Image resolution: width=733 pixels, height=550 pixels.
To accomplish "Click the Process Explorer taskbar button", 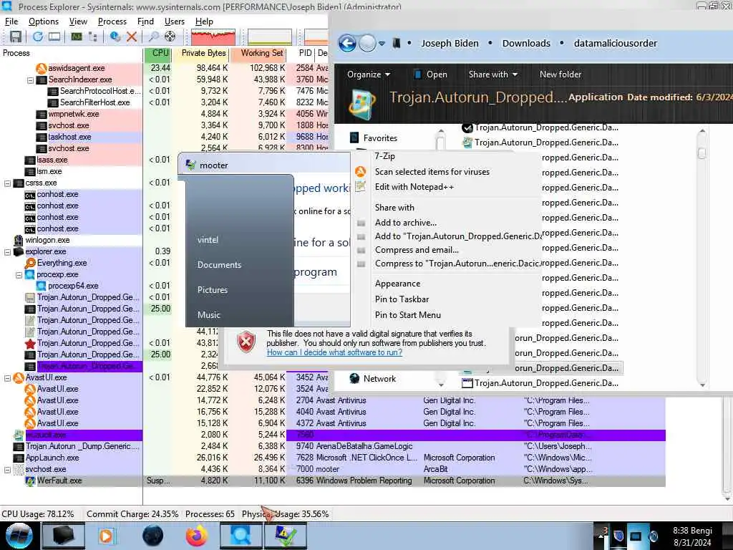I will coord(241,536).
